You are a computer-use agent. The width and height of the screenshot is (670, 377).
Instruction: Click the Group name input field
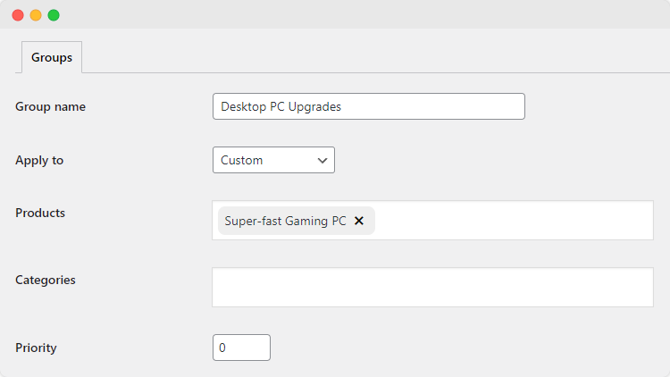pos(369,106)
